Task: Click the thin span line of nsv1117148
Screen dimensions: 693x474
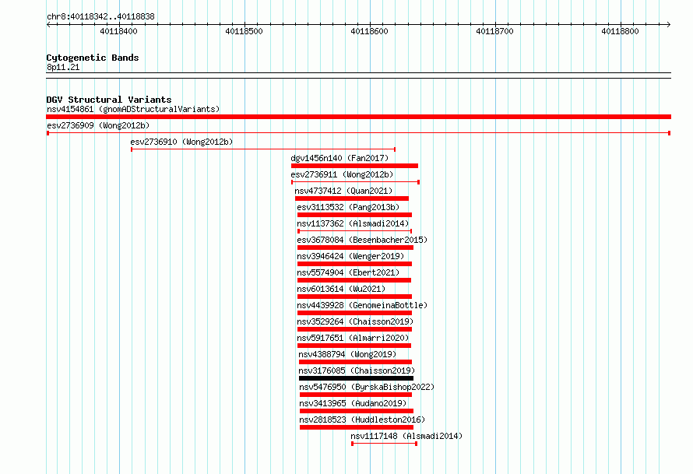Action: pyautogui.click(x=384, y=444)
